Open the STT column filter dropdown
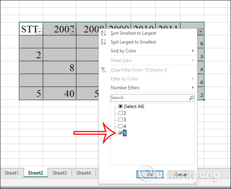Viewport: 231px width, 189px height. (39, 32)
